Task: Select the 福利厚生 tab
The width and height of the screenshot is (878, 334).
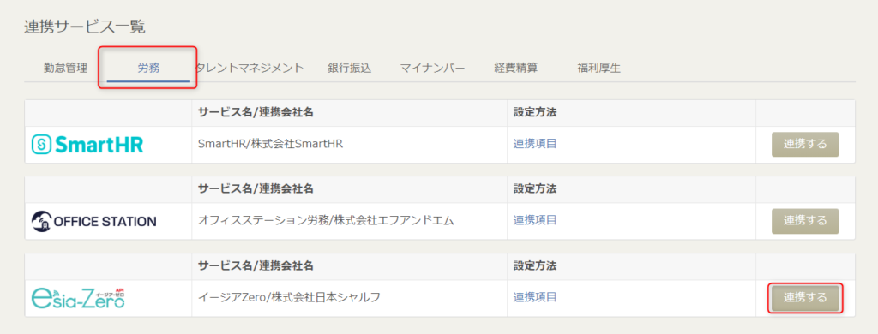Action: 598,69
